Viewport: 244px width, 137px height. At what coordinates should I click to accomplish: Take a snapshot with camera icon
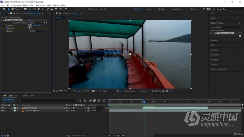[x=93, y=91]
